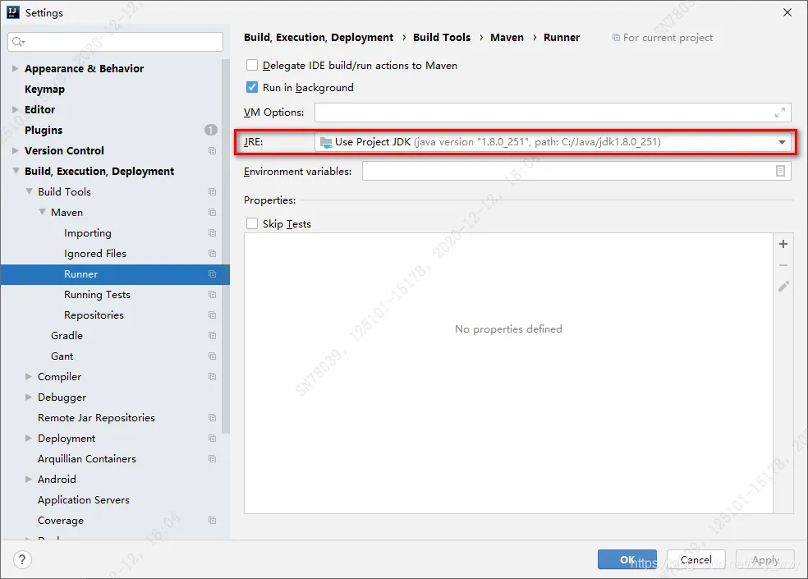Screen dimensions: 808x579
Task: Click project-level icon beside Gradle
Action: pos(212,336)
